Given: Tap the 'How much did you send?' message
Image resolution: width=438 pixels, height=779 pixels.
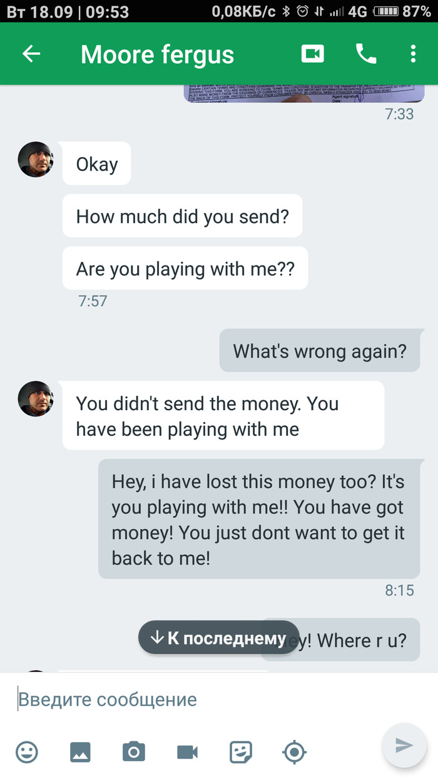Looking at the screenshot, I should pos(182,216).
